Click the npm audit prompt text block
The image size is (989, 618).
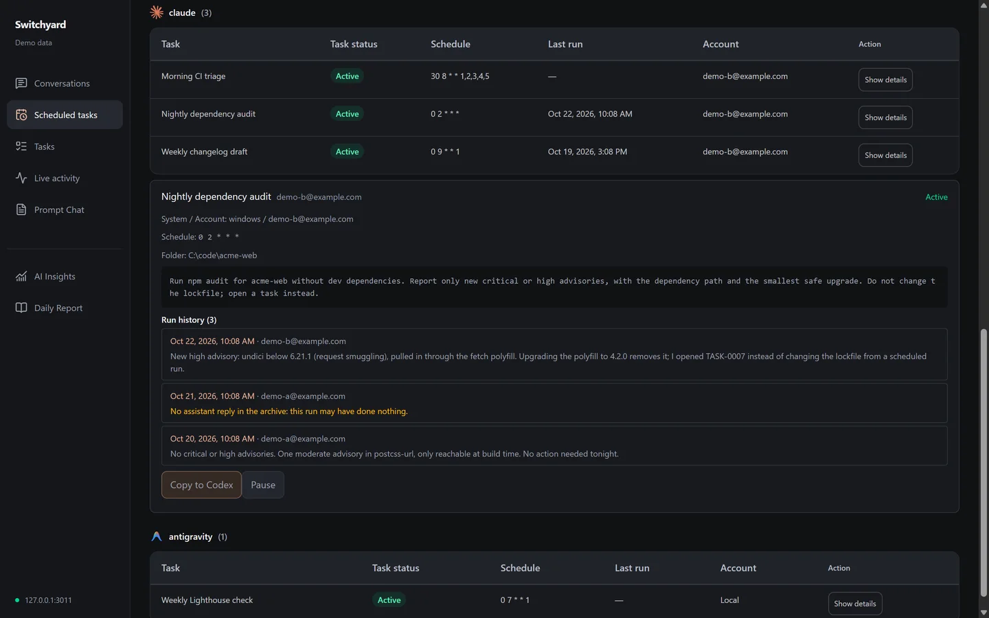pos(554,287)
